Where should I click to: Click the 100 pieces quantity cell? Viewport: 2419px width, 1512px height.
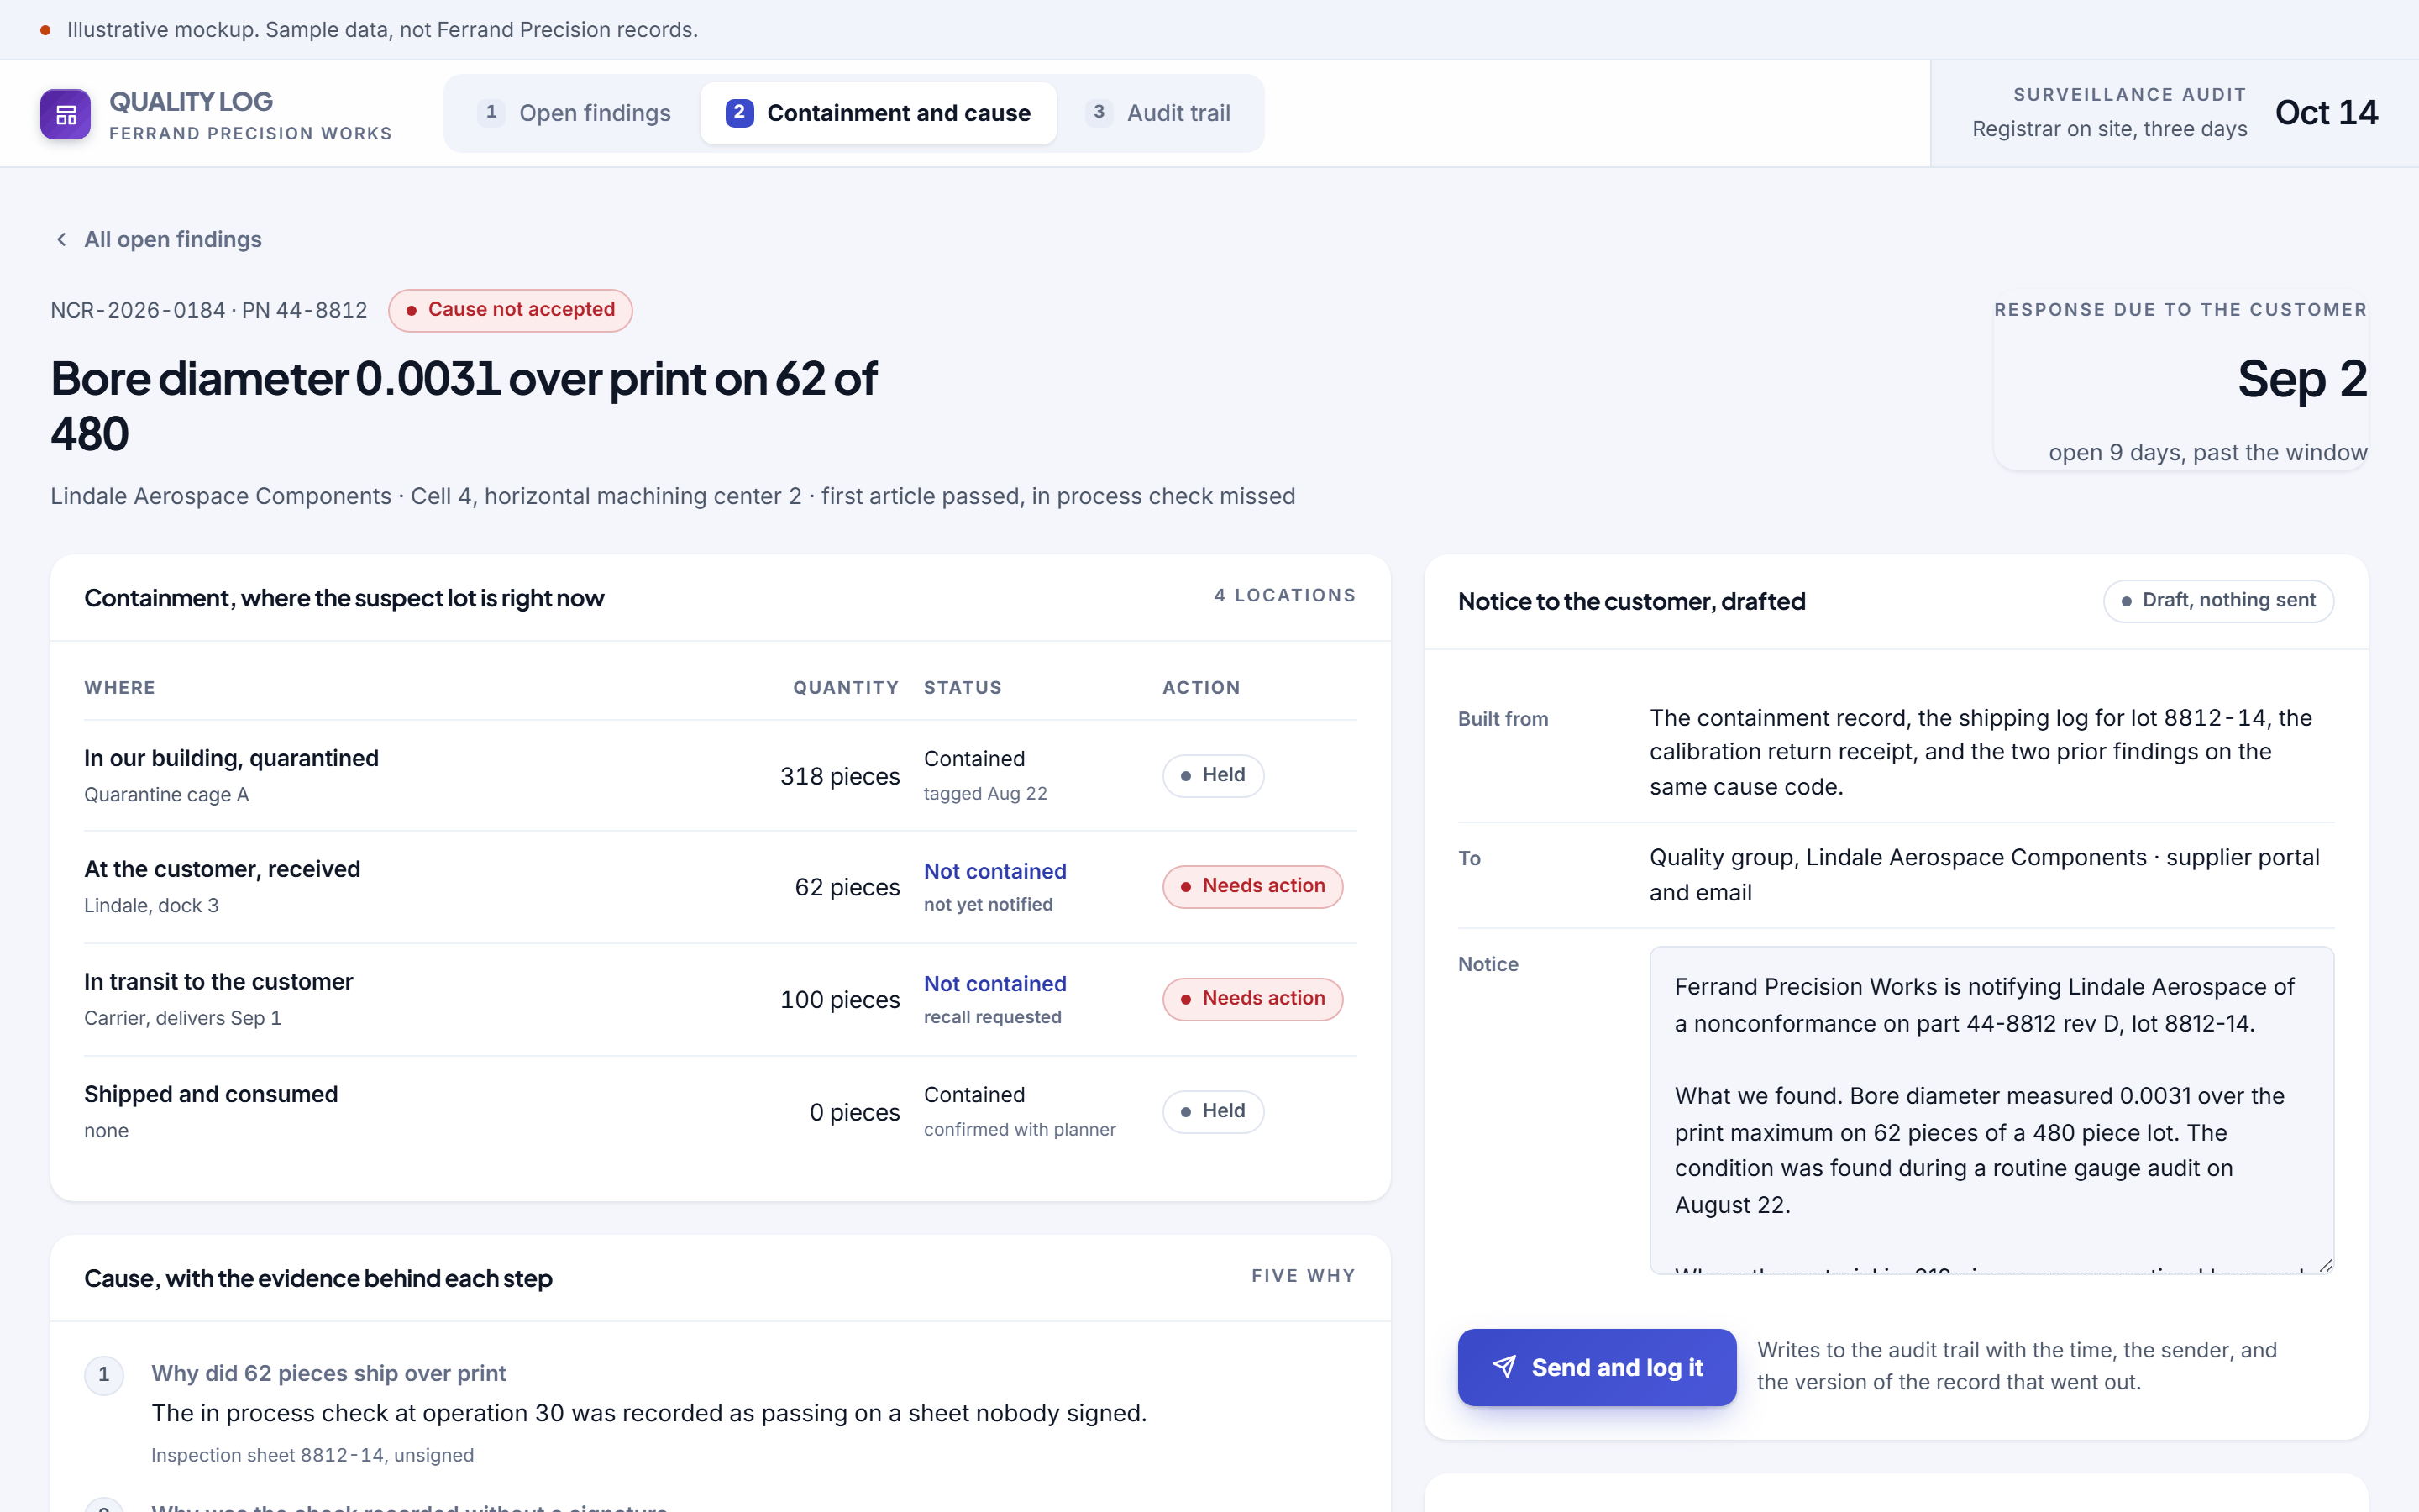point(840,1000)
